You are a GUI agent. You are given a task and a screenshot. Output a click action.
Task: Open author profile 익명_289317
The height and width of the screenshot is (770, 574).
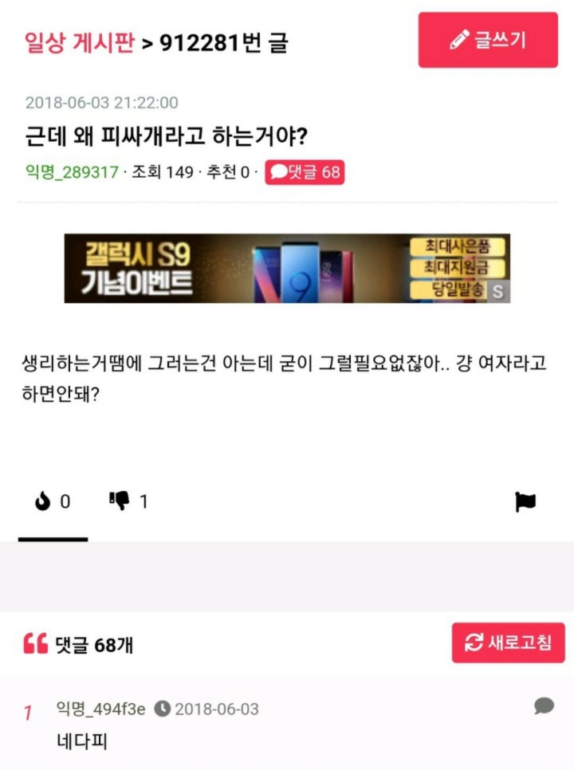click(72, 172)
